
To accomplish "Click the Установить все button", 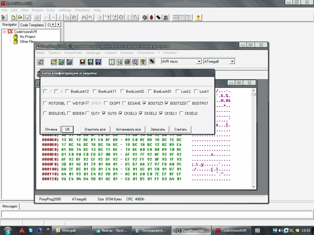I will [x=128, y=130].
